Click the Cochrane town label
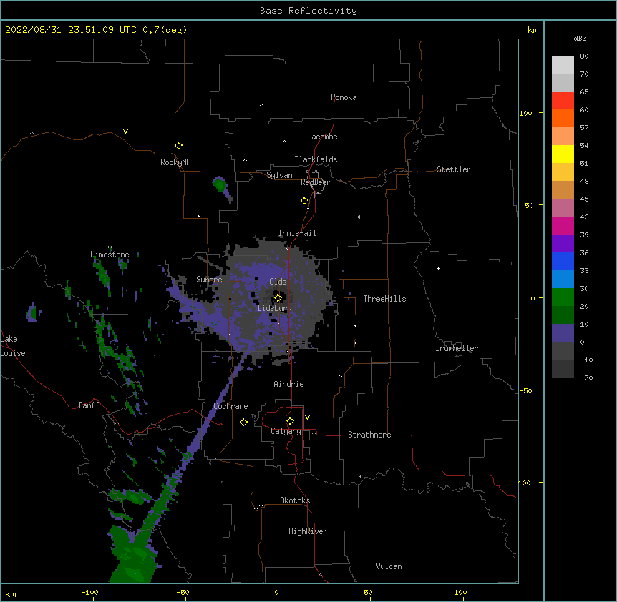Viewport: 617px width, 602px height. 230,406
